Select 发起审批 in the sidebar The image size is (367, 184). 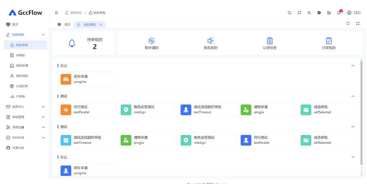[25, 45]
